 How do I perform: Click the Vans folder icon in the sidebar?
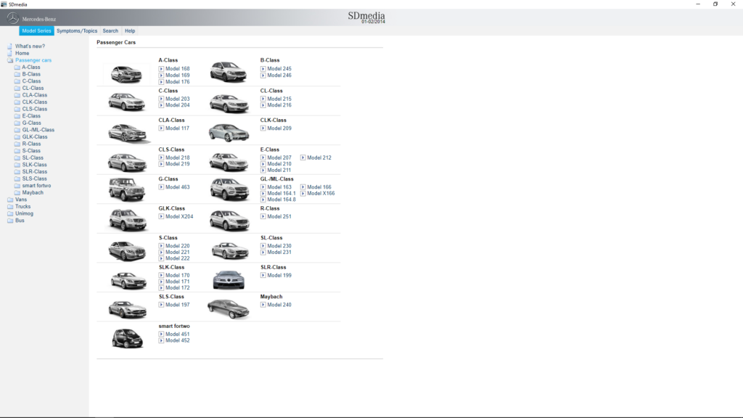pos(10,199)
